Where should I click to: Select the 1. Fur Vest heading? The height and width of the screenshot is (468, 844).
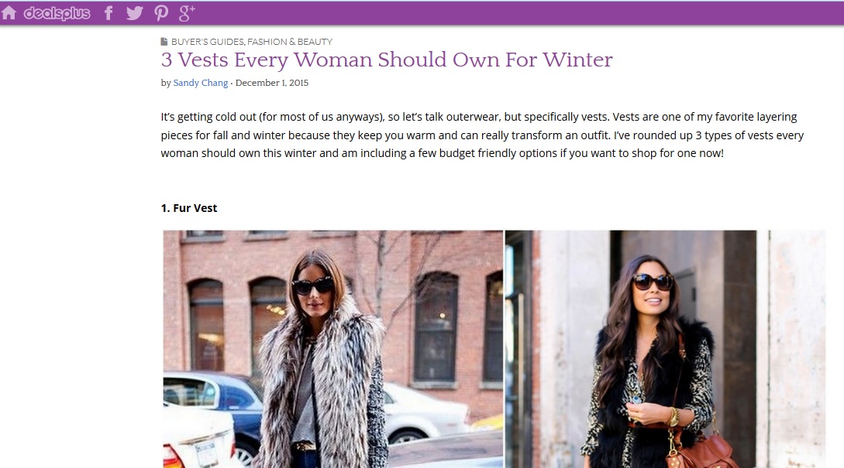189,208
